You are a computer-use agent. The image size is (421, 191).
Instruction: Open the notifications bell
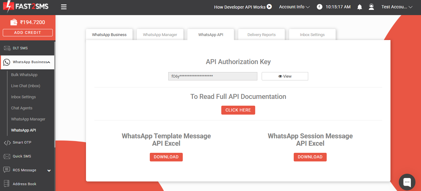(360, 7)
